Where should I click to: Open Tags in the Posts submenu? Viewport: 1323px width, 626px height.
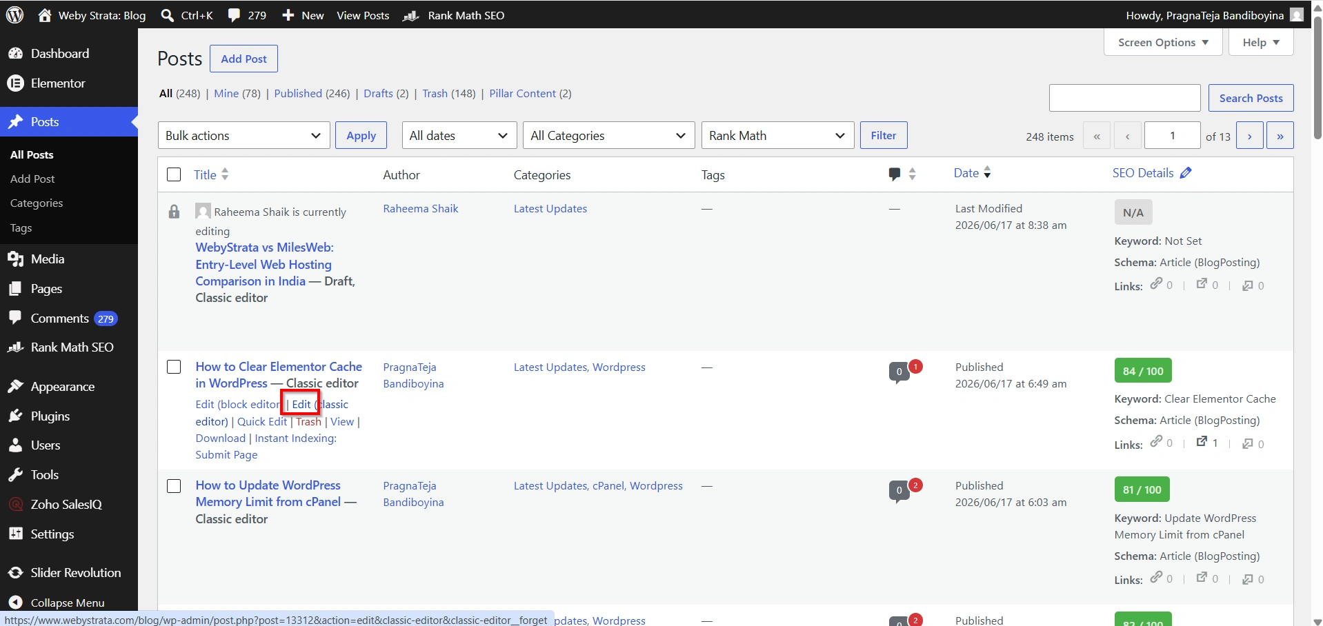click(21, 228)
